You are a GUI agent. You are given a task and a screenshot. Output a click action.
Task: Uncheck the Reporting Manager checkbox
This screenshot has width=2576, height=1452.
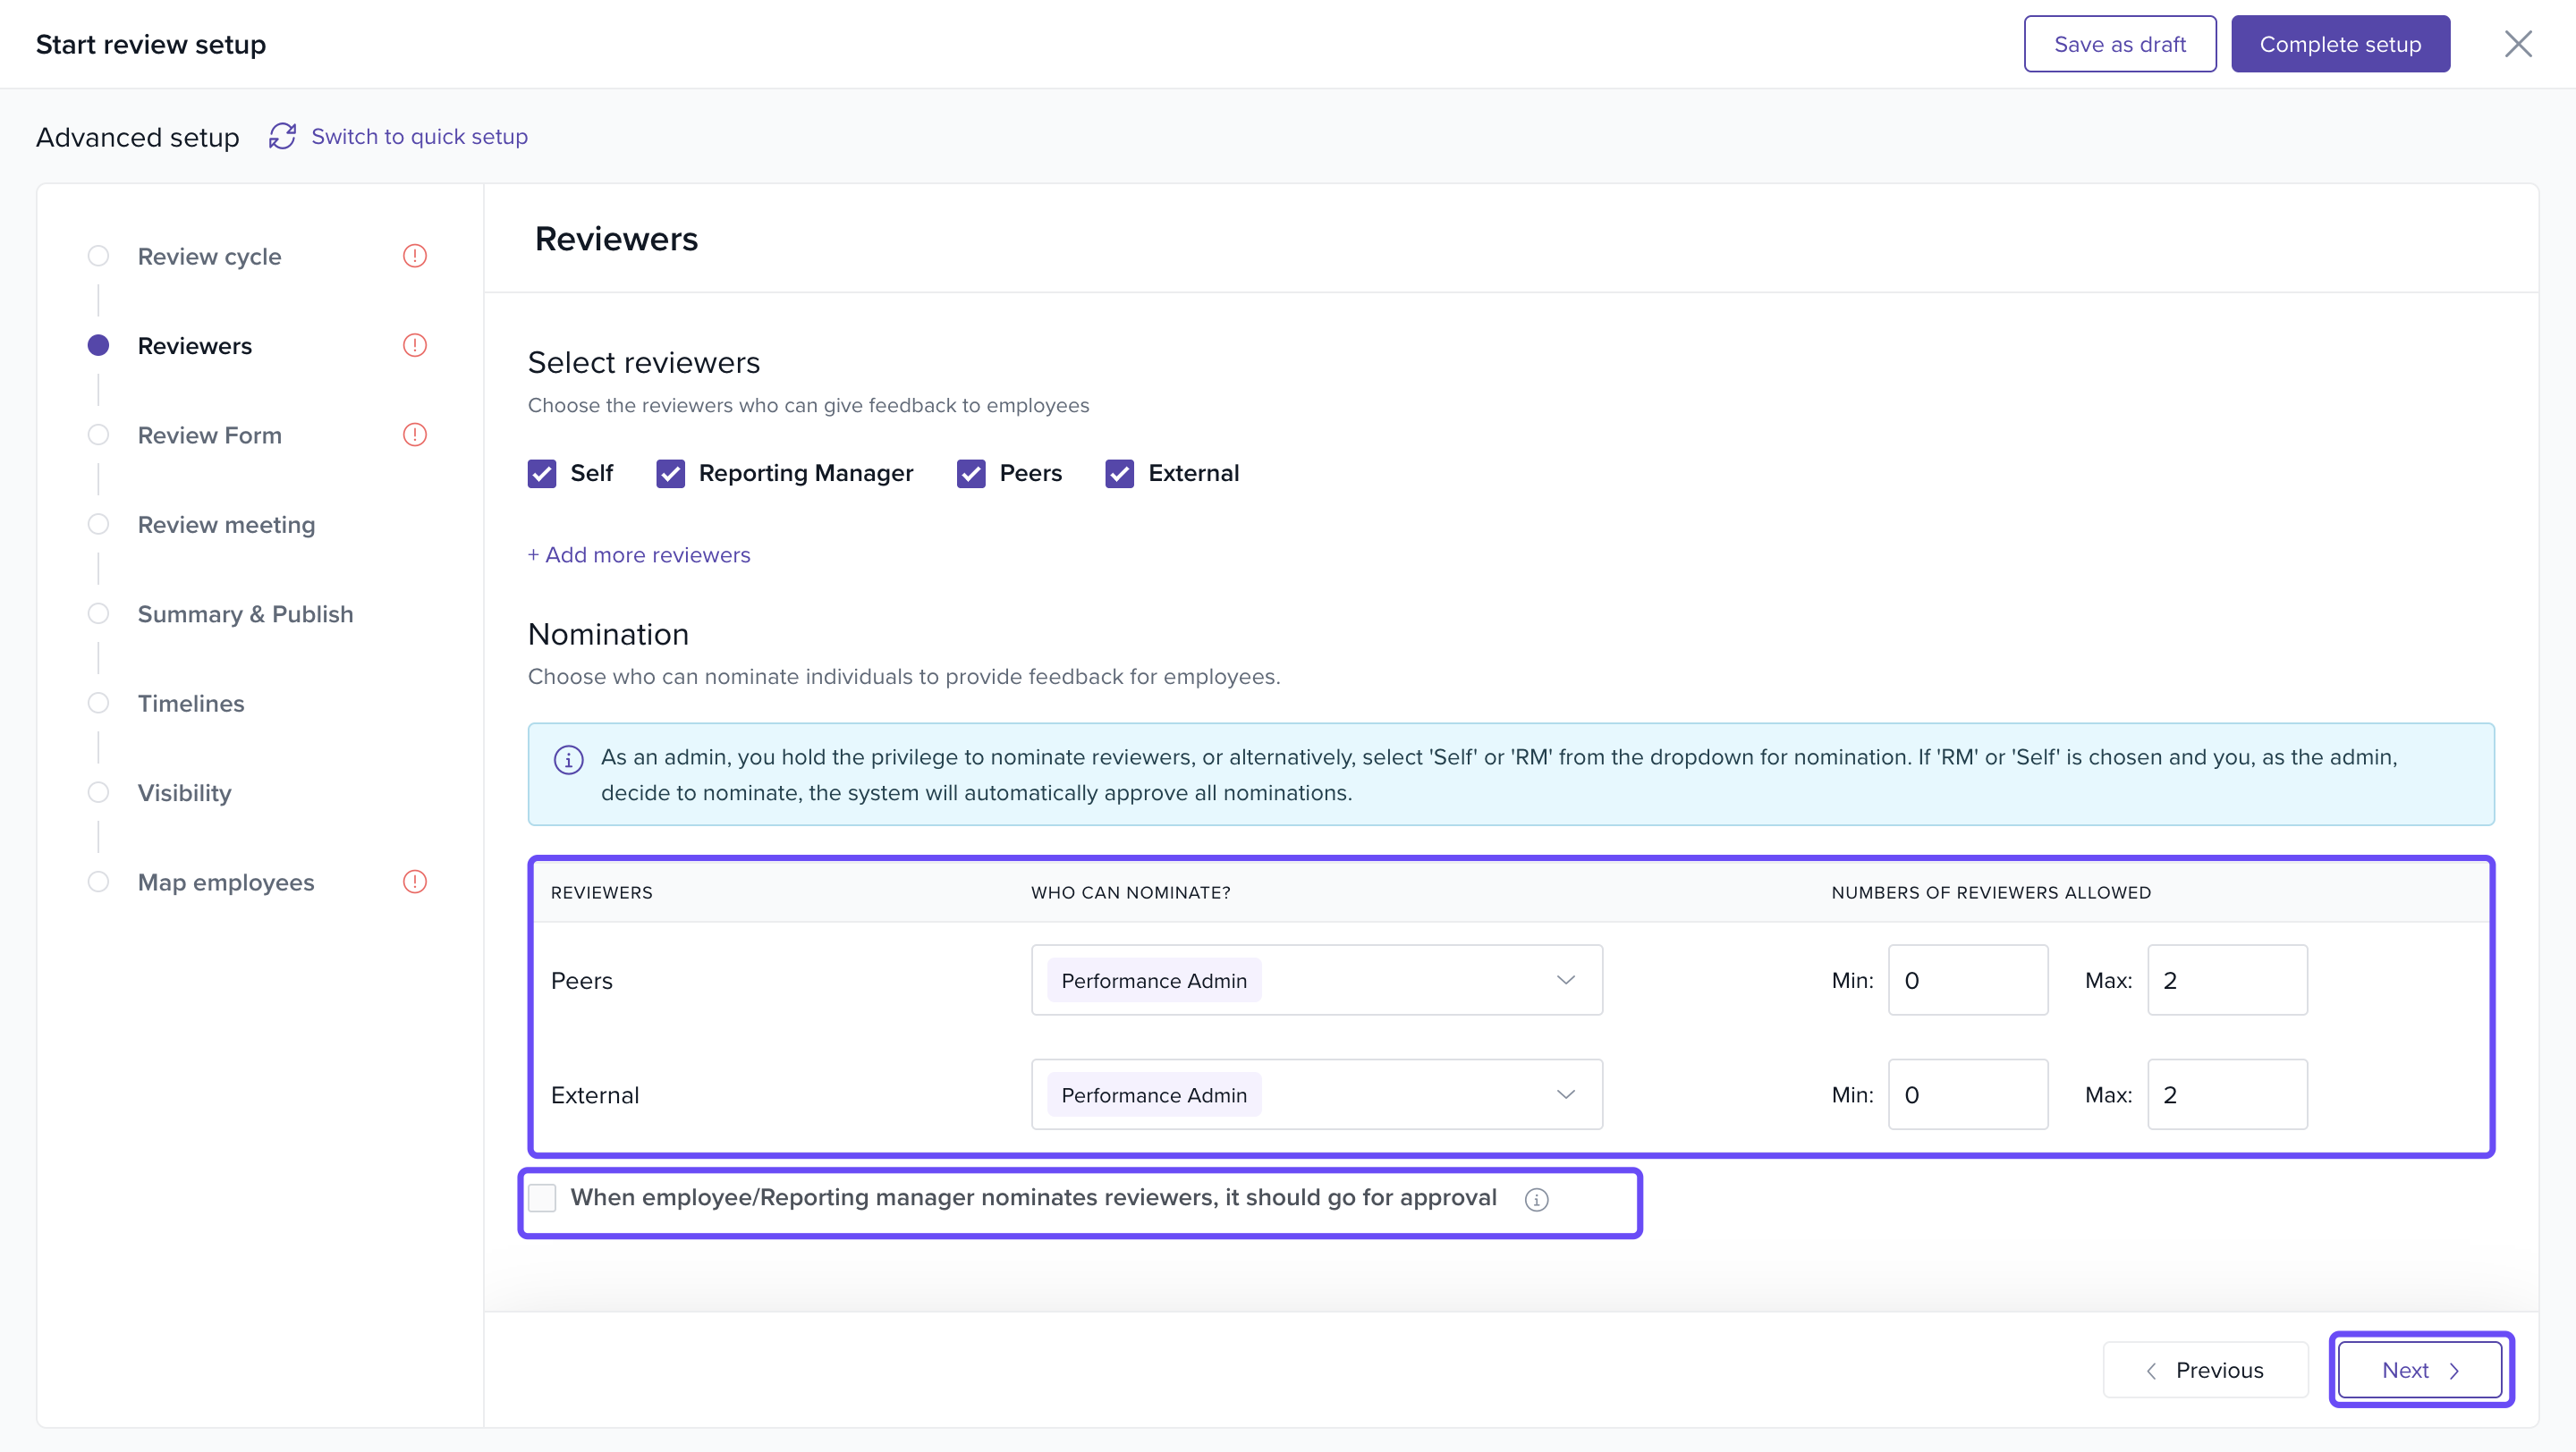[670, 474]
